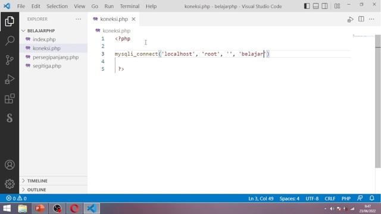The width and height of the screenshot is (381, 214).
Task: Open PowerPoint from the taskbar
Action: (40, 209)
